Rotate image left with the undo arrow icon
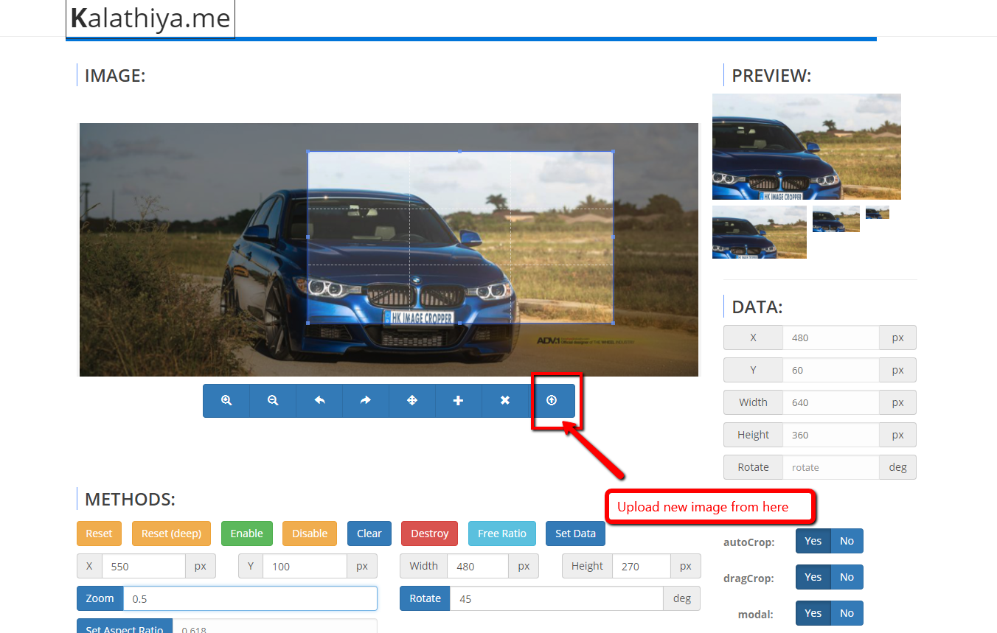 pos(319,400)
